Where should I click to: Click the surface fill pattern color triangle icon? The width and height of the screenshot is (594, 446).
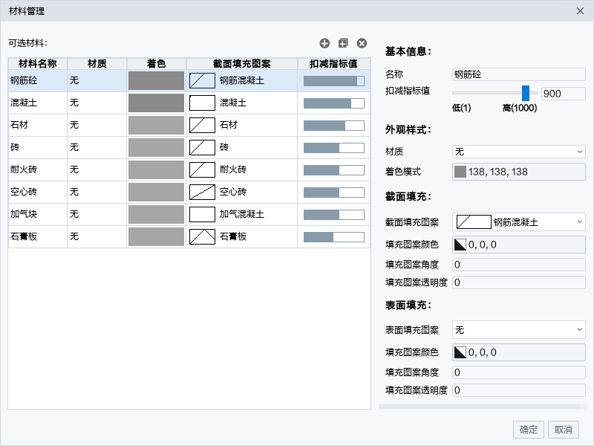click(x=460, y=352)
